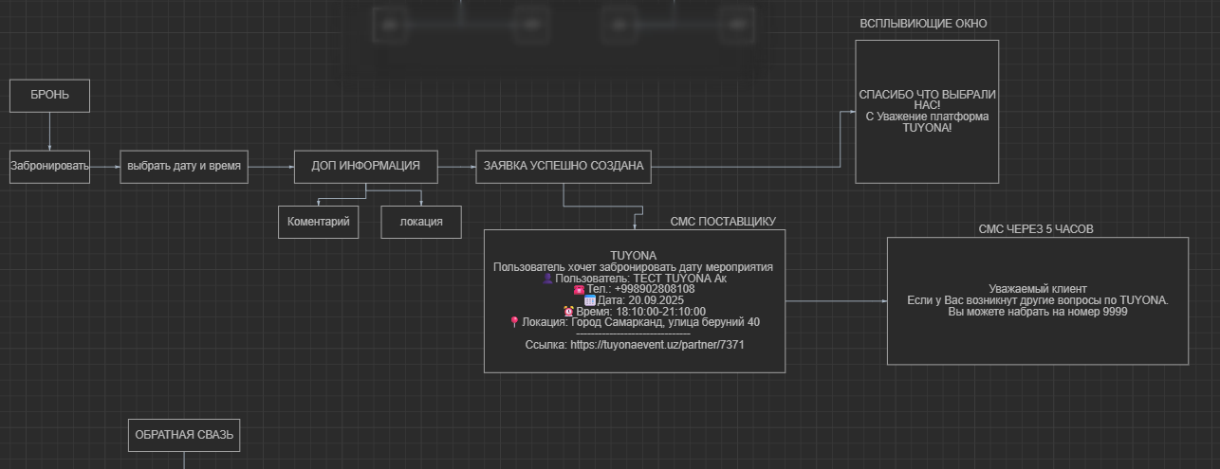
Task: Click the pin emoji beside Локация
Action: (514, 322)
